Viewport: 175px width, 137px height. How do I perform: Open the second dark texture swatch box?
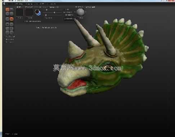click(x=29, y=12)
